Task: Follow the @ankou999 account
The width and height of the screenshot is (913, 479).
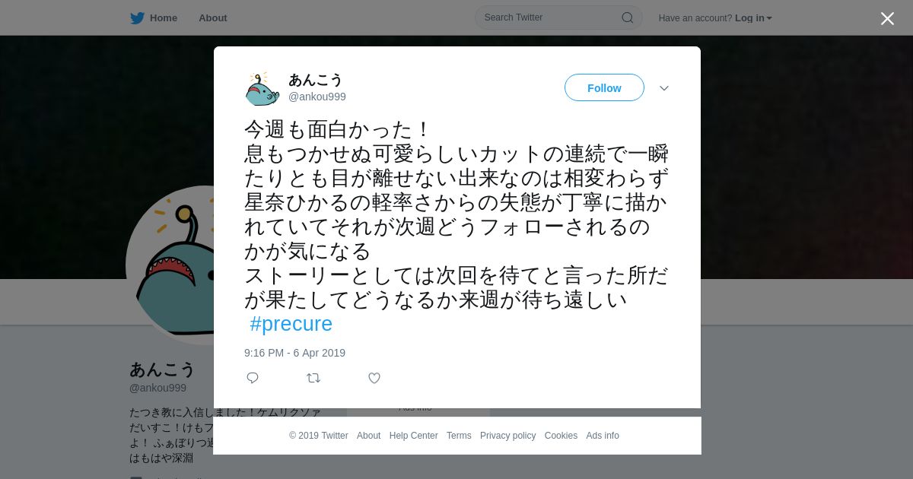Action: [x=604, y=87]
